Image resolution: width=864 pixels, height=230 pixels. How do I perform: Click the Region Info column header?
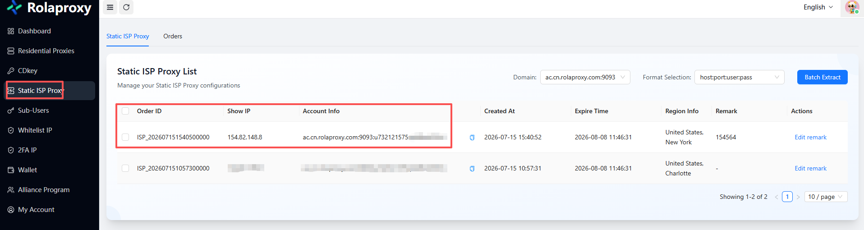click(682, 111)
